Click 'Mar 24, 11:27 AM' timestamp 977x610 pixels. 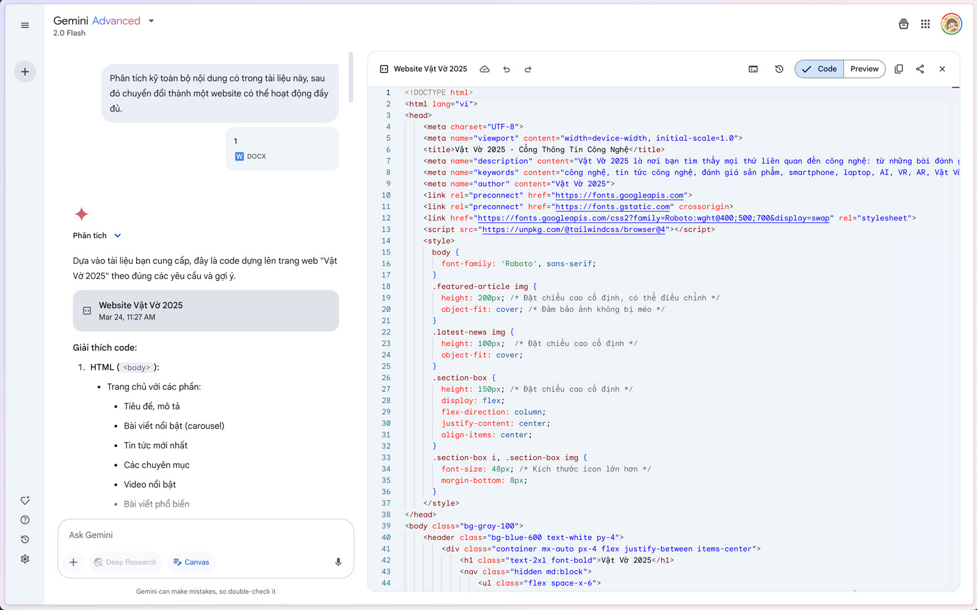click(127, 317)
